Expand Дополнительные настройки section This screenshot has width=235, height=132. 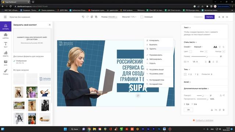pos(196,88)
